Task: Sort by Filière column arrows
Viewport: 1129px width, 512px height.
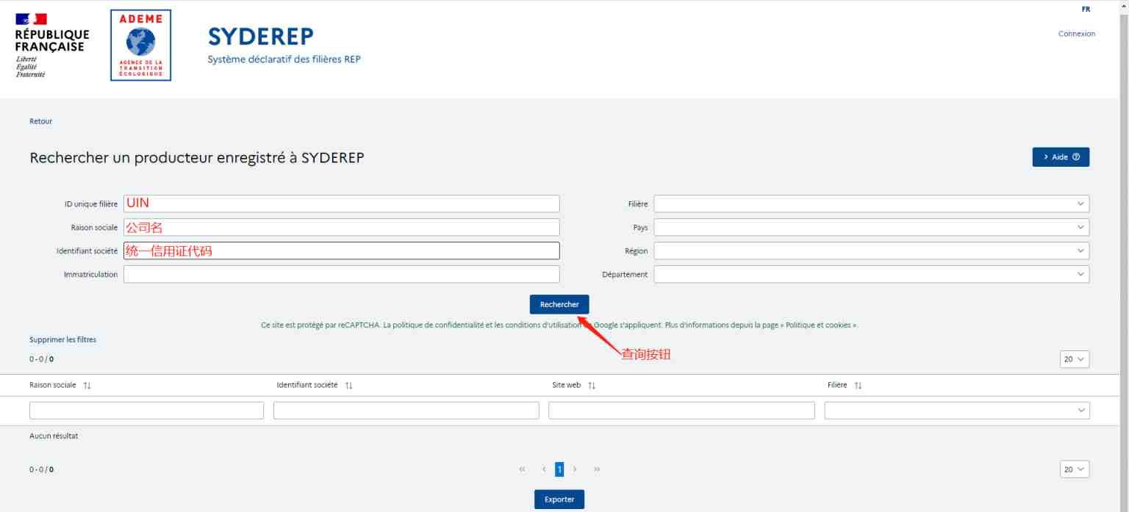Action: (x=857, y=385)
